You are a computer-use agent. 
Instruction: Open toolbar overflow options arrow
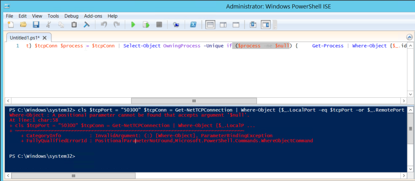tap(275, 27)
